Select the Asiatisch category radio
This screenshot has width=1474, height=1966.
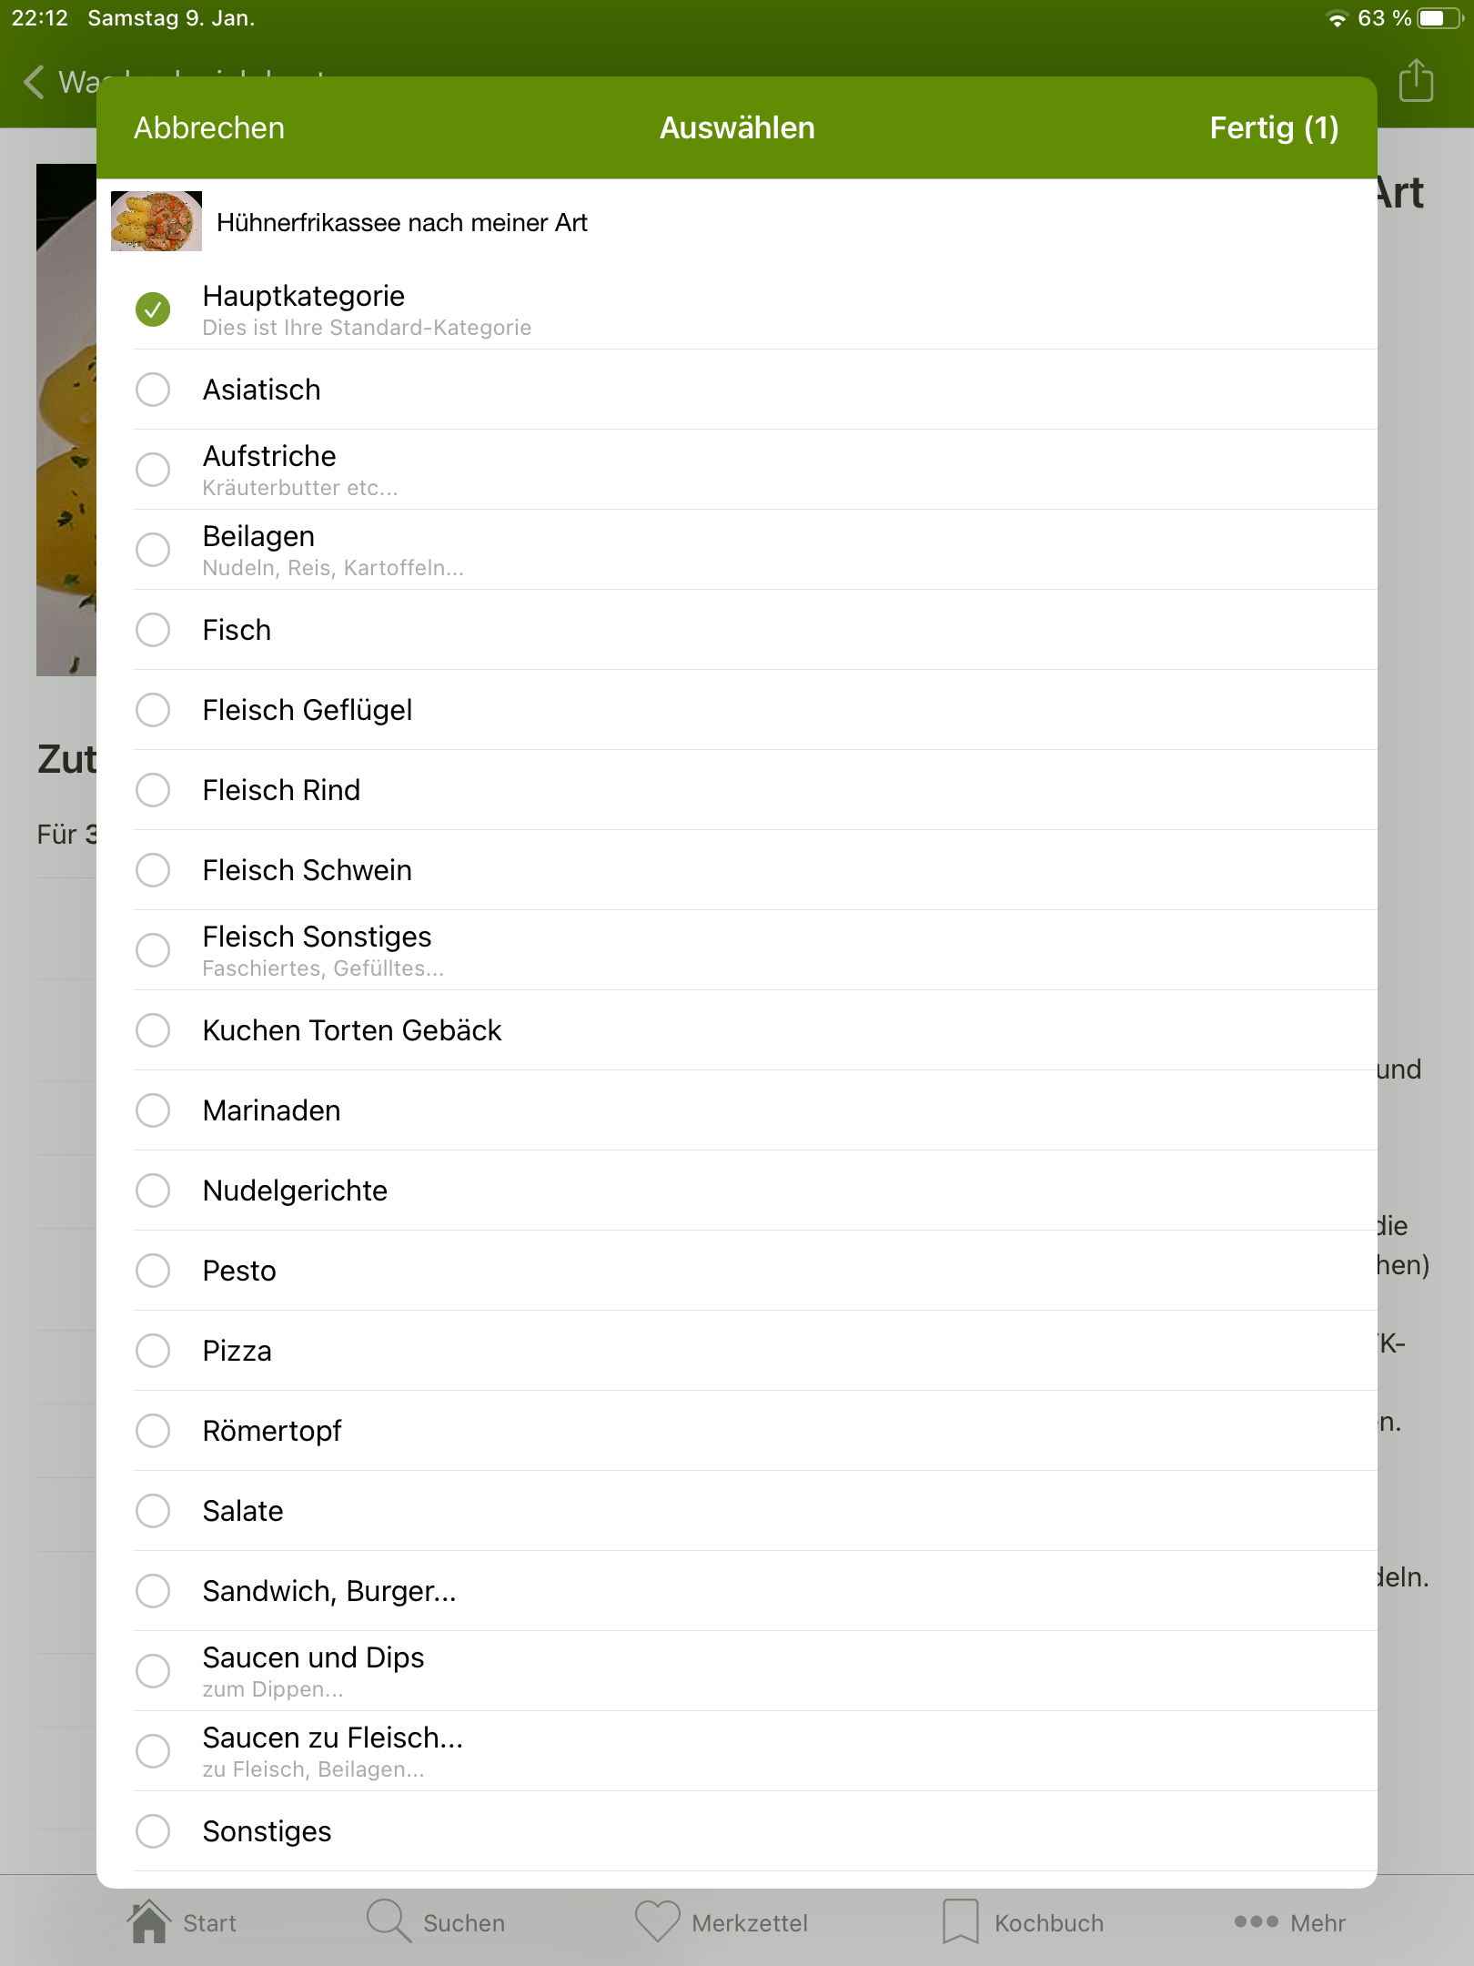[x=153, y=390]
